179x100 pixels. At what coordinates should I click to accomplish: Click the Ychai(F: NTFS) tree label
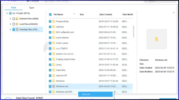pyautogui.click(x=23, y=13)
